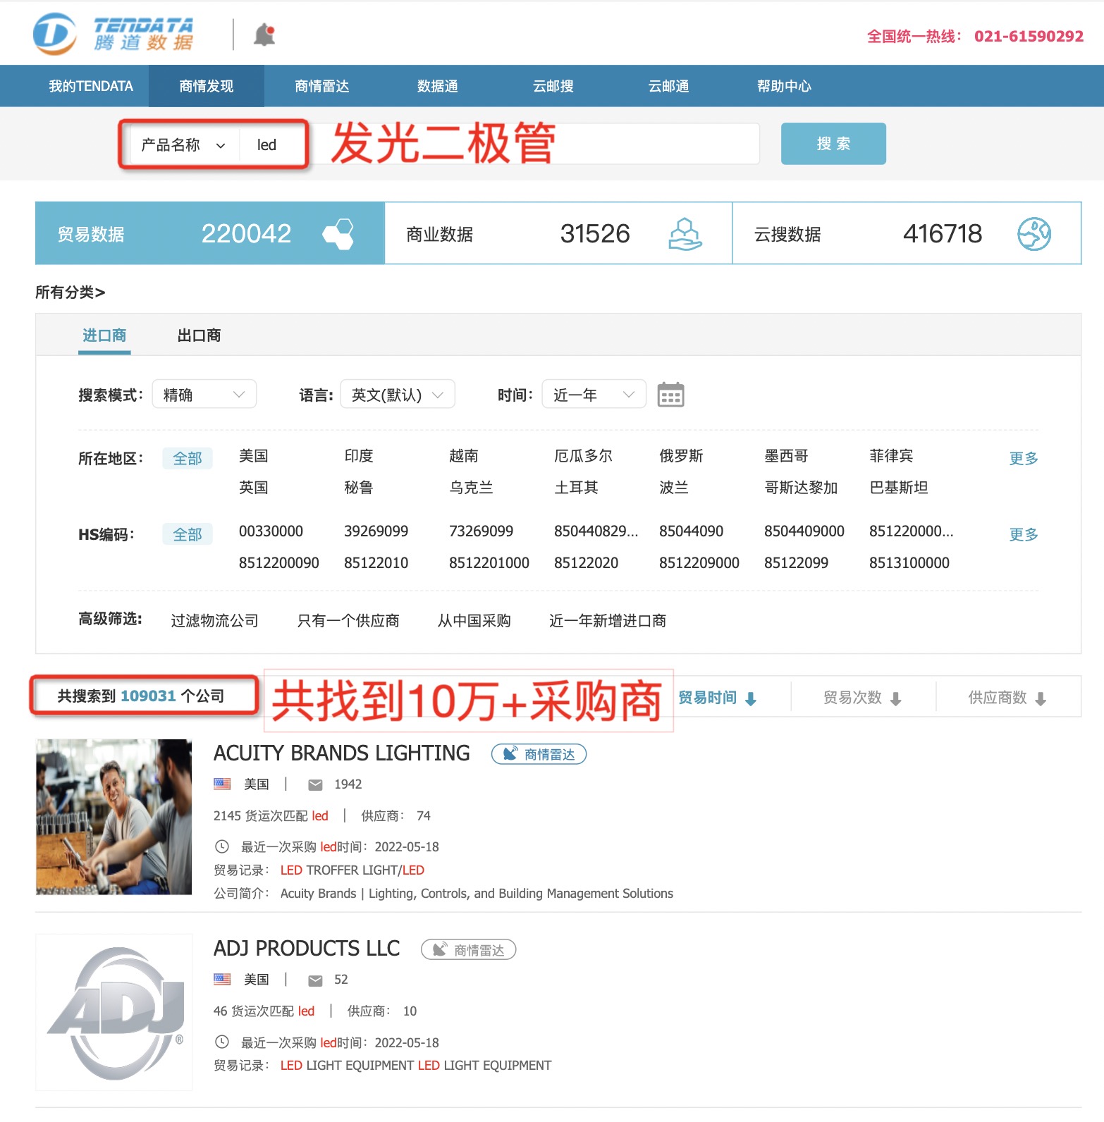The width and height of the screenshot is (1104, 1122).
Task: Open 云邮通 menu
Action: (668, 86)
